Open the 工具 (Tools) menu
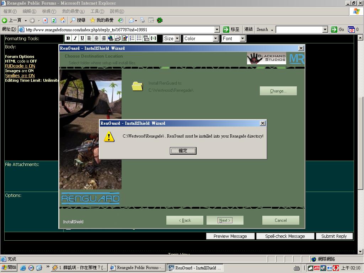Screen dimensions: 364x273 [97, 11]
